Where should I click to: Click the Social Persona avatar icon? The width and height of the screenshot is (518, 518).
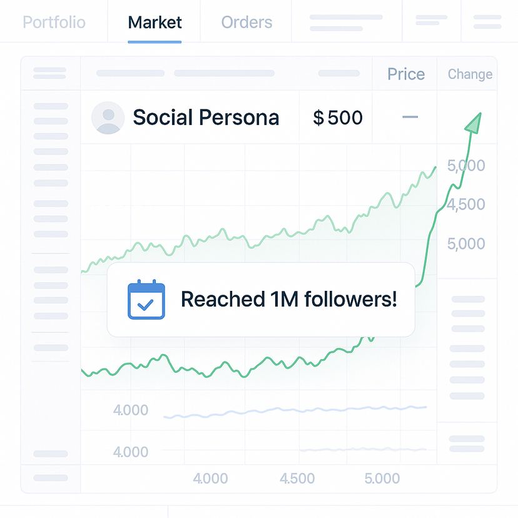point(108,118)
